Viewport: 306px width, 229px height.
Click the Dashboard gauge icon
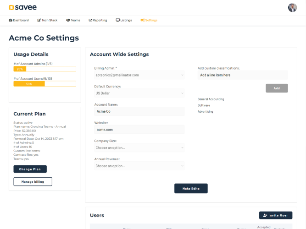11,20
